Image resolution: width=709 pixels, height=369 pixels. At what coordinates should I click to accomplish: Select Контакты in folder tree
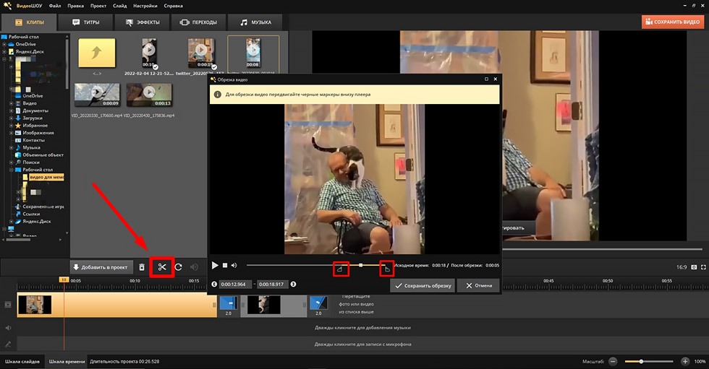[33, 140]
